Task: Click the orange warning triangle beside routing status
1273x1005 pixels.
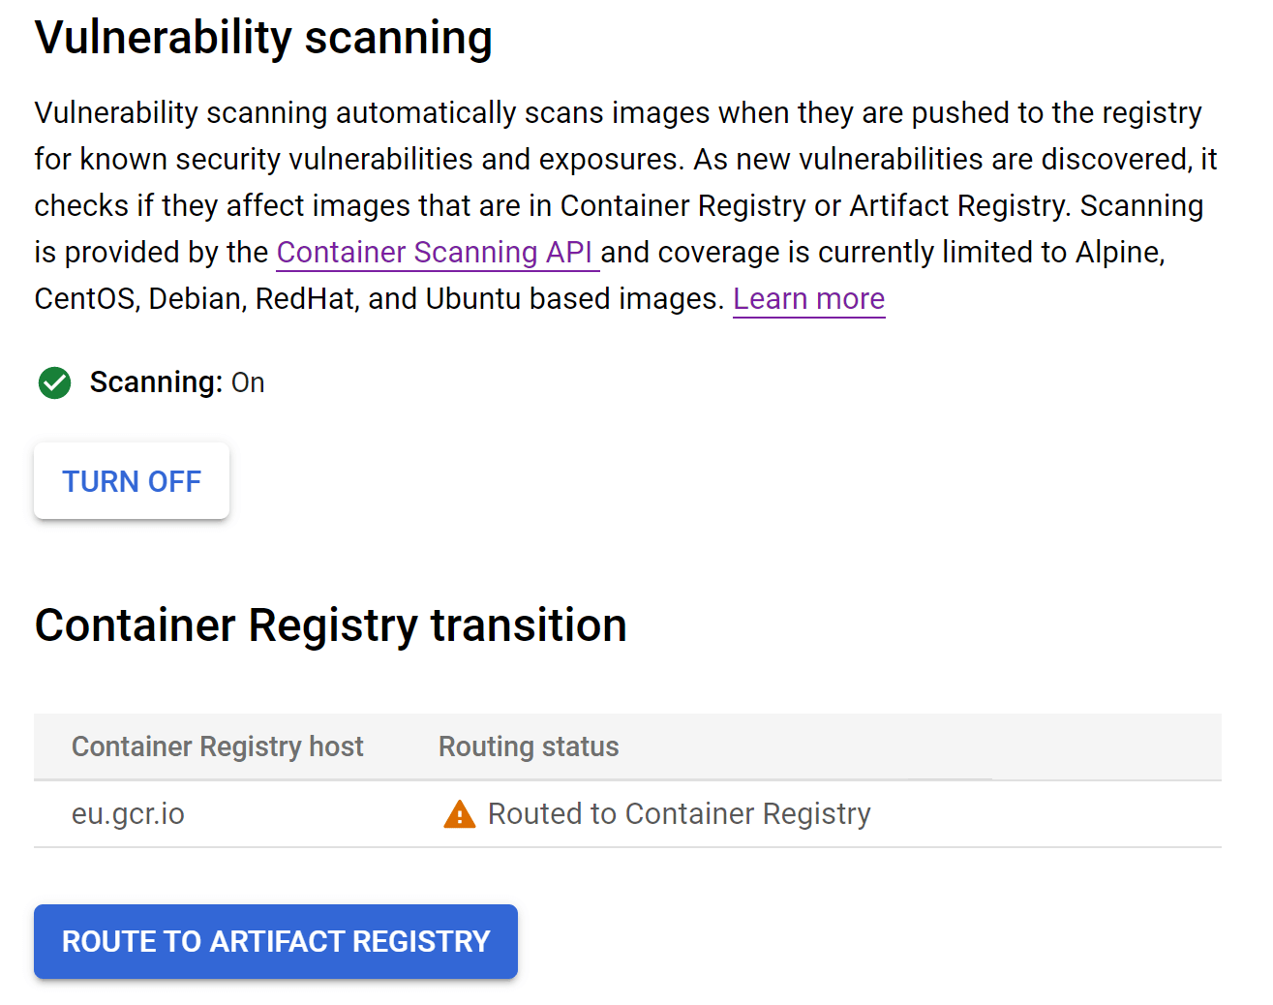Action: pos(460,814)
